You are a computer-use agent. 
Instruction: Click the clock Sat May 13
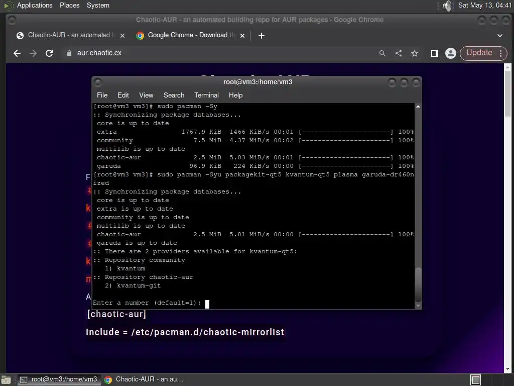484,5
